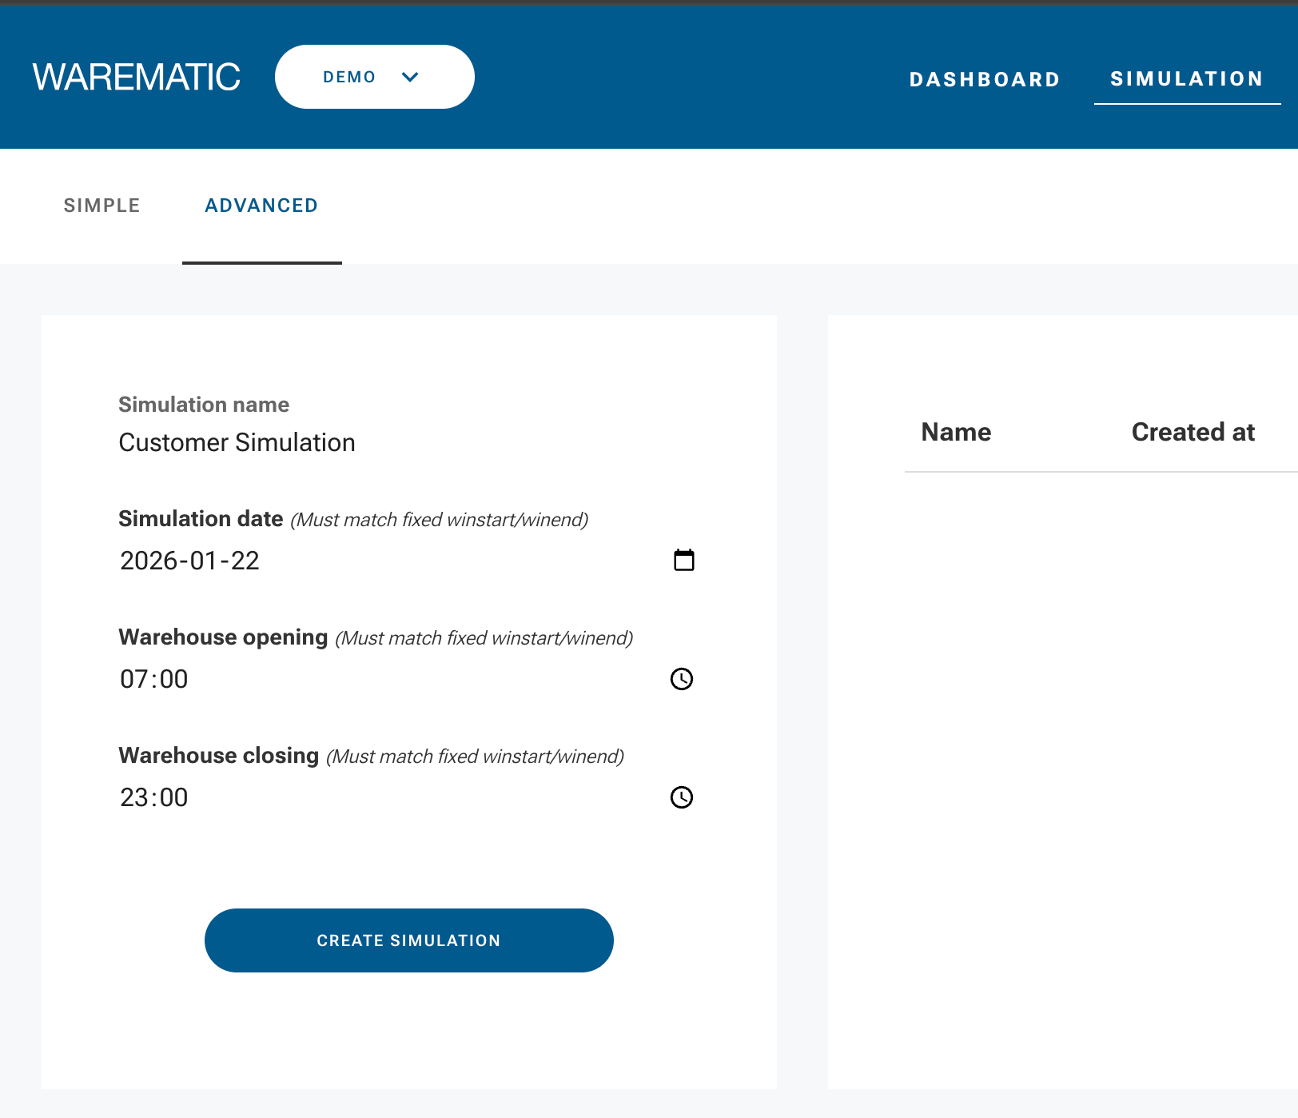The height and width of the screenshot is (1118, 1298).
Task: Select the Warehouse opening time 07:00
Action: click(x=153, y=679)
